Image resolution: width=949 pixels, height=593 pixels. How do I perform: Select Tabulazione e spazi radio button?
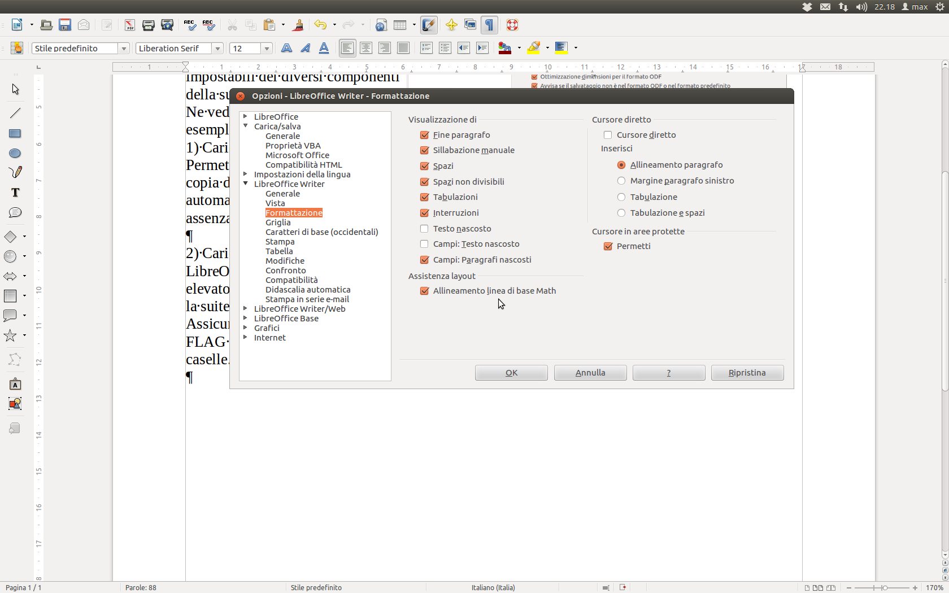tap(621, 213)
